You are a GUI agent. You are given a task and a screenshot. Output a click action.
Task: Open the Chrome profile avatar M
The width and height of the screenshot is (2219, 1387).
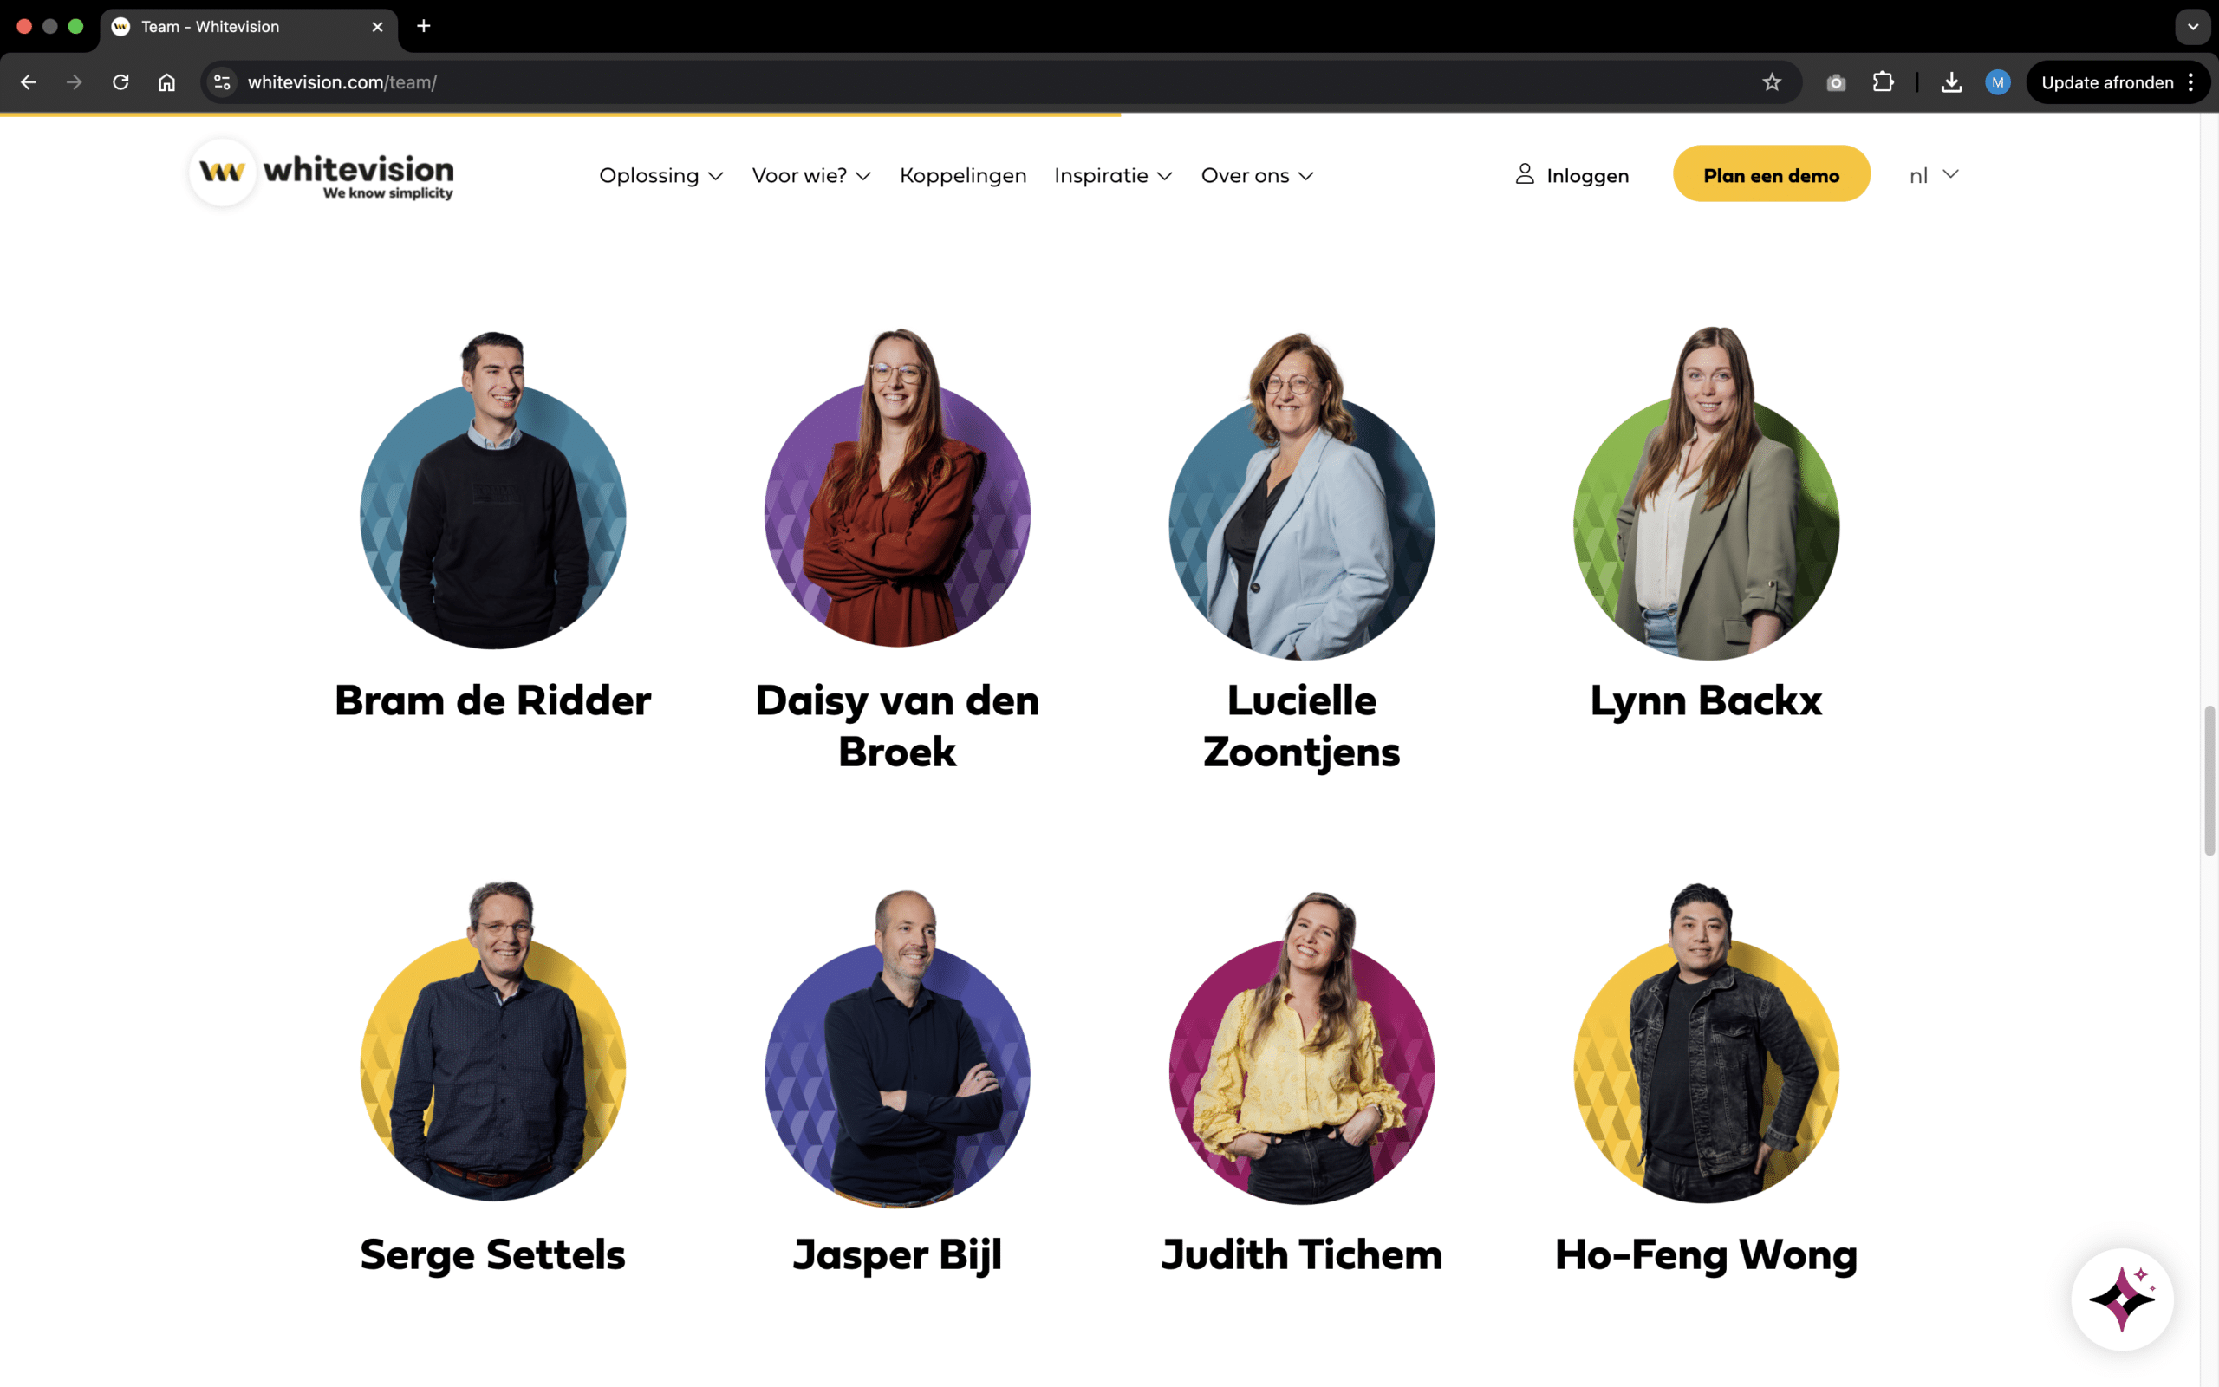[1998, 82]
